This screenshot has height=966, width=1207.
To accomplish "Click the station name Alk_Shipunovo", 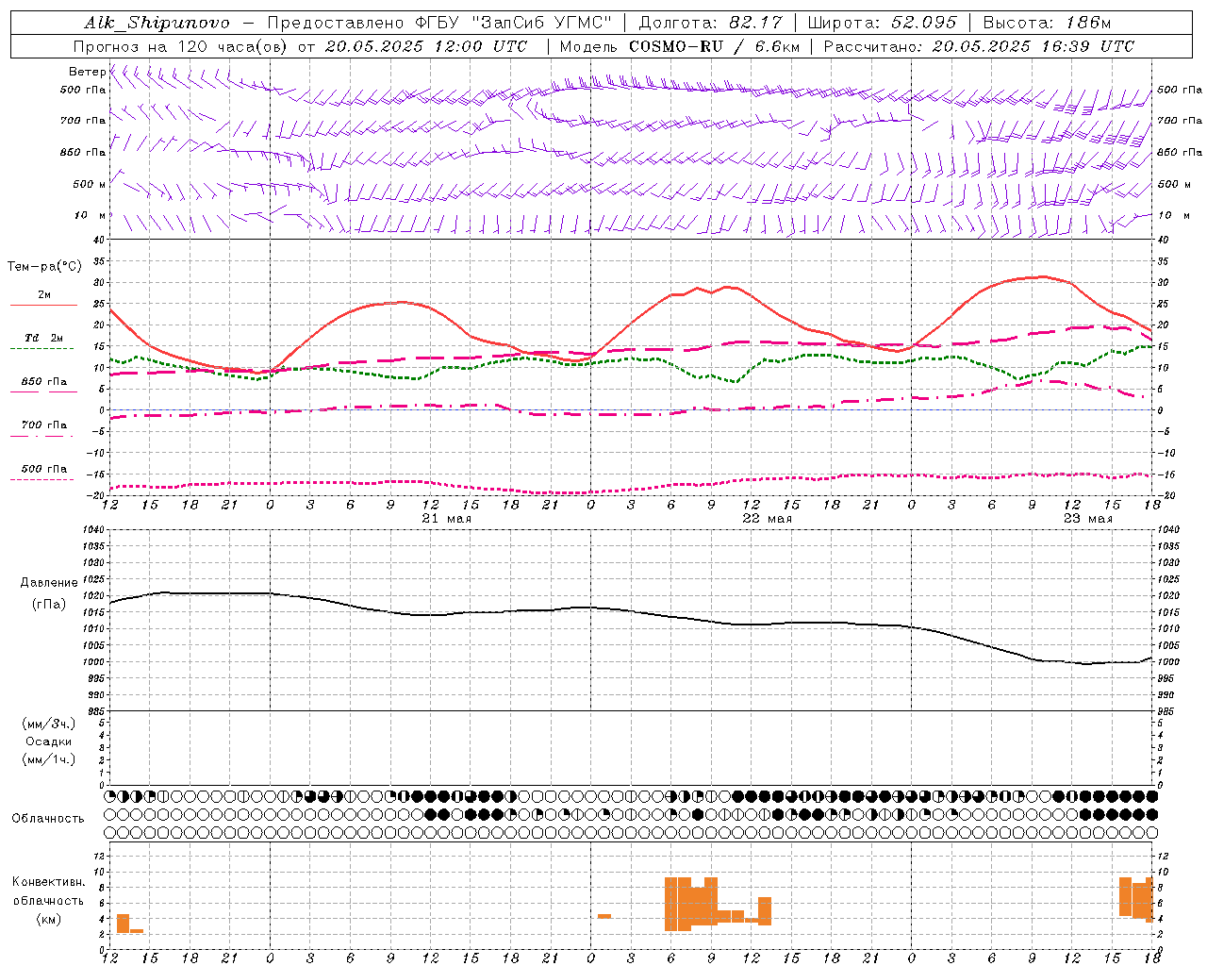I will pyautogui.click(x=157, y=23).
